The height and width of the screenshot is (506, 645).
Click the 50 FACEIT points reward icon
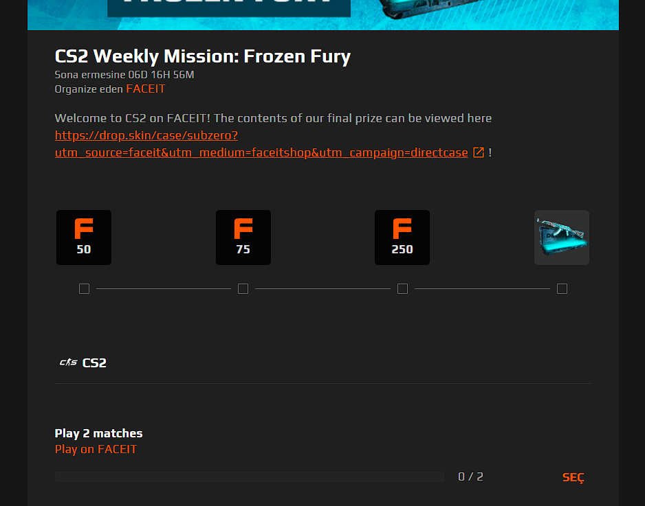point(84,238)
